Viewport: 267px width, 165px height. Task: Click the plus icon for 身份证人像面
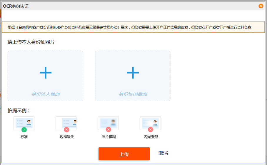pyautogui.click(x=46, y=73)
